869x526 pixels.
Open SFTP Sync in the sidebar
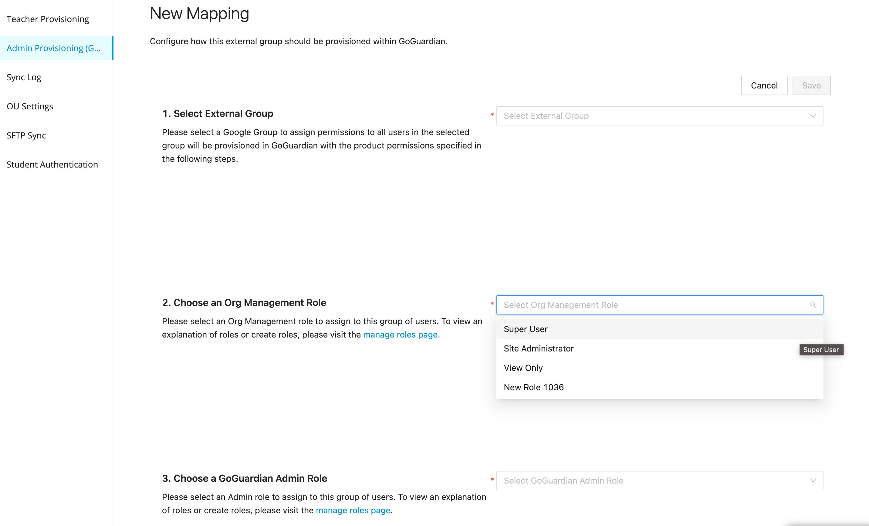[x=26, y=135]
